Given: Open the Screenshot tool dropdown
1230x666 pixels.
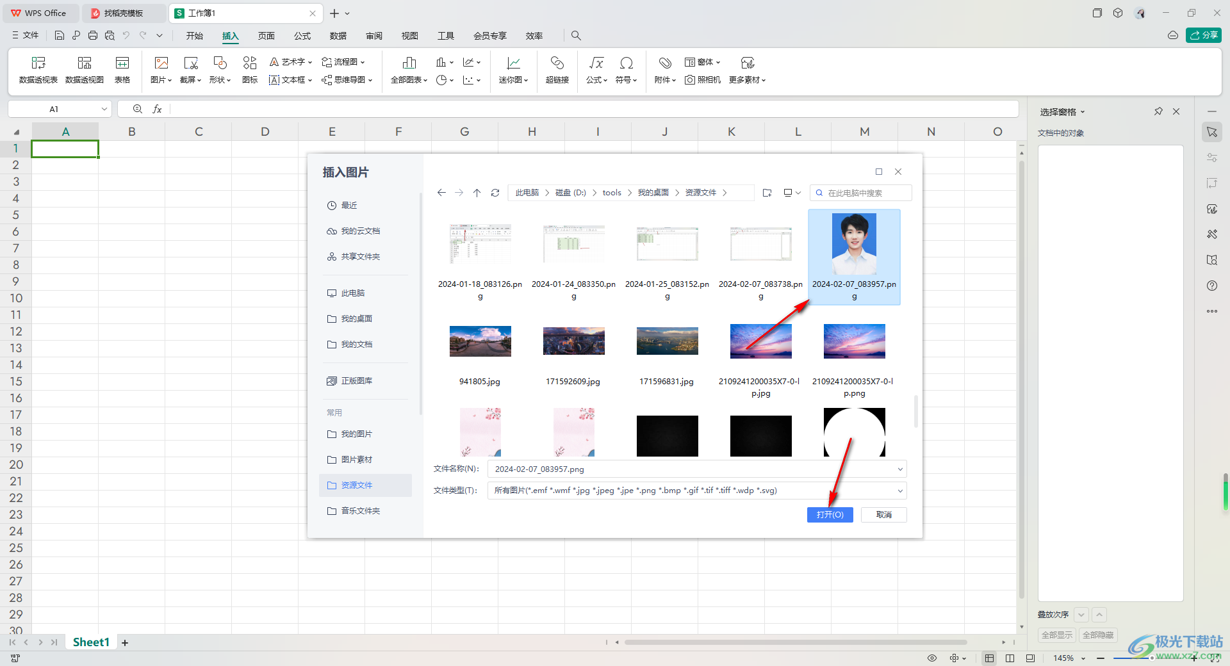Looking at the screenshot, I should coord(190,70).
